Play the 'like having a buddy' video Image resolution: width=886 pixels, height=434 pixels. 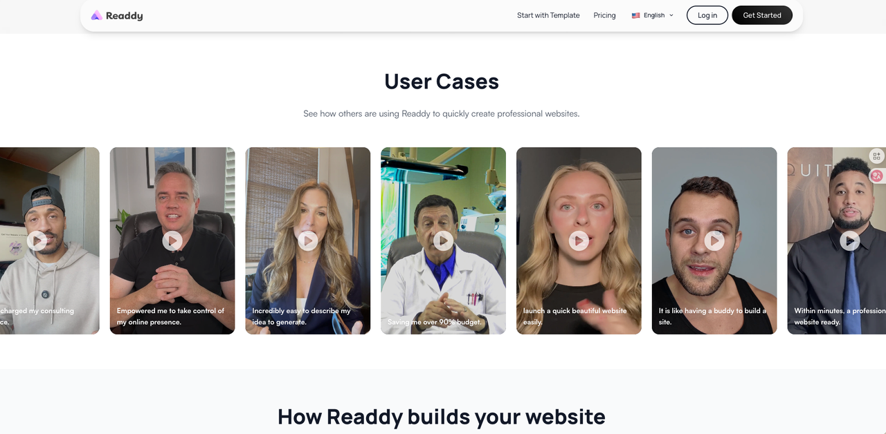pos(714,240)
